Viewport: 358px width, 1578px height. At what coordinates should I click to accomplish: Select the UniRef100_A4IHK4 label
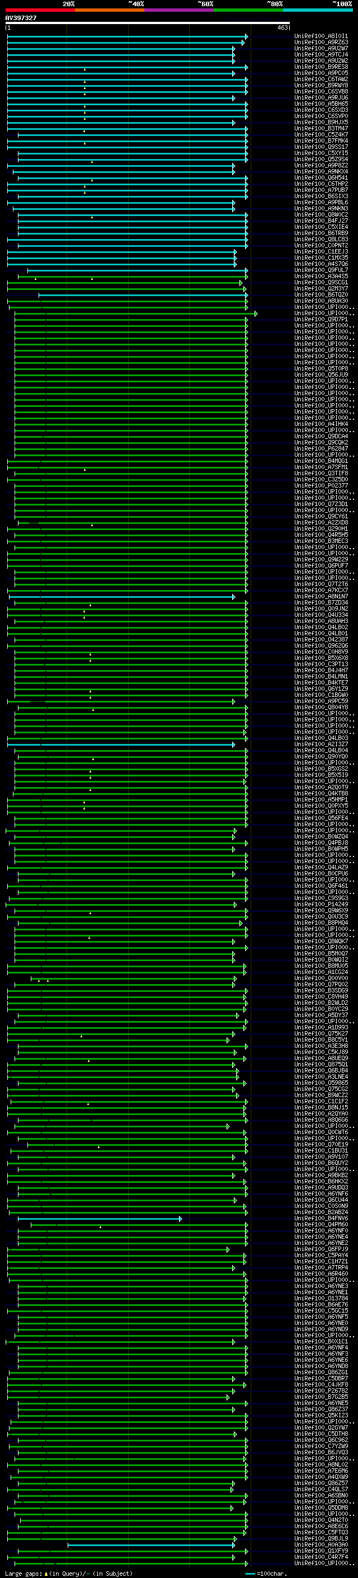321,424
